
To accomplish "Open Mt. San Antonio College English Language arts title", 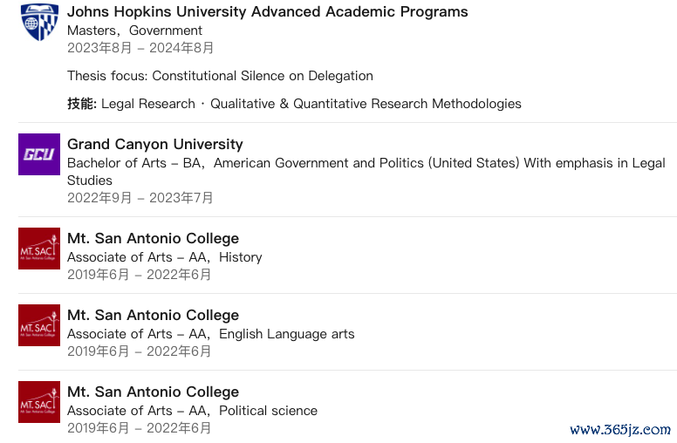I will 153,315.
